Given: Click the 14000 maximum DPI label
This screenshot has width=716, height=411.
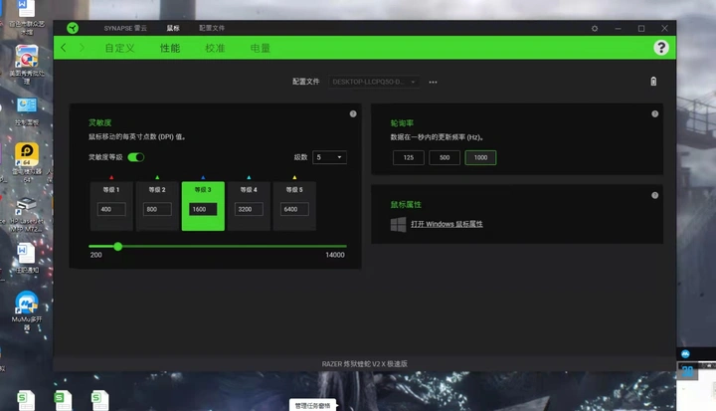Looking at the screenshot, I should coord(335,255).
